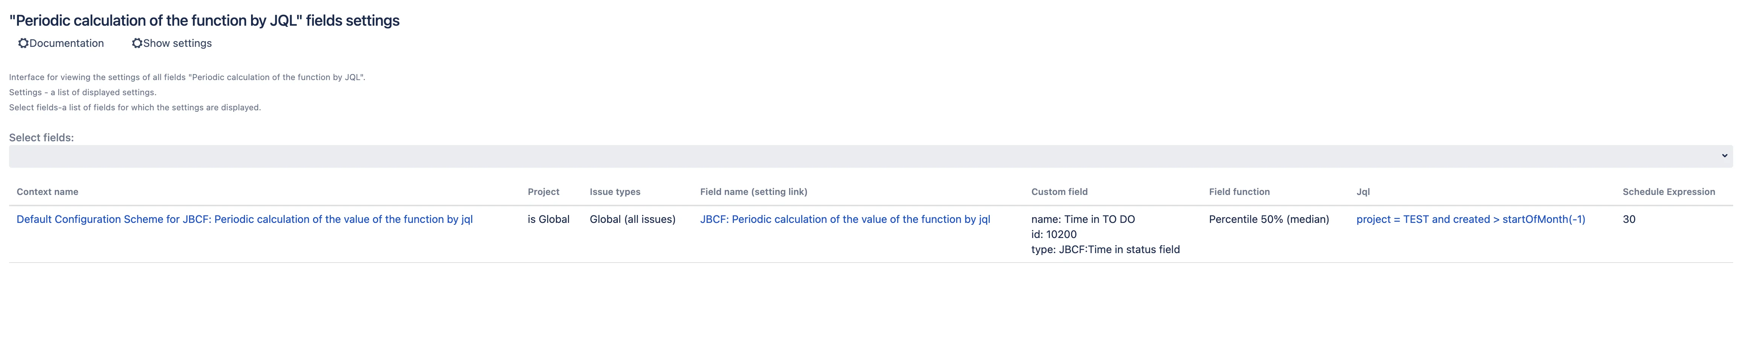Image resolution: width=1743 pixels, height=340 pixels.
Task: Click the Jql column header
Action: pyautogui.click(x=1363, y=192)
